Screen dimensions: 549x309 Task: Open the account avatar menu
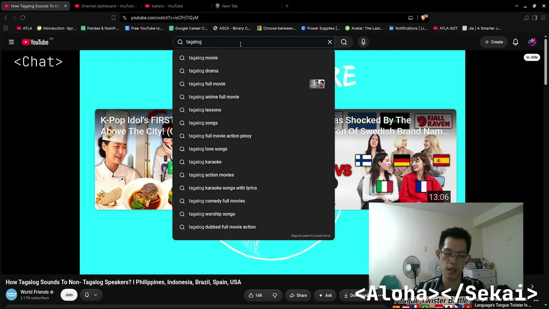(532, 42)
